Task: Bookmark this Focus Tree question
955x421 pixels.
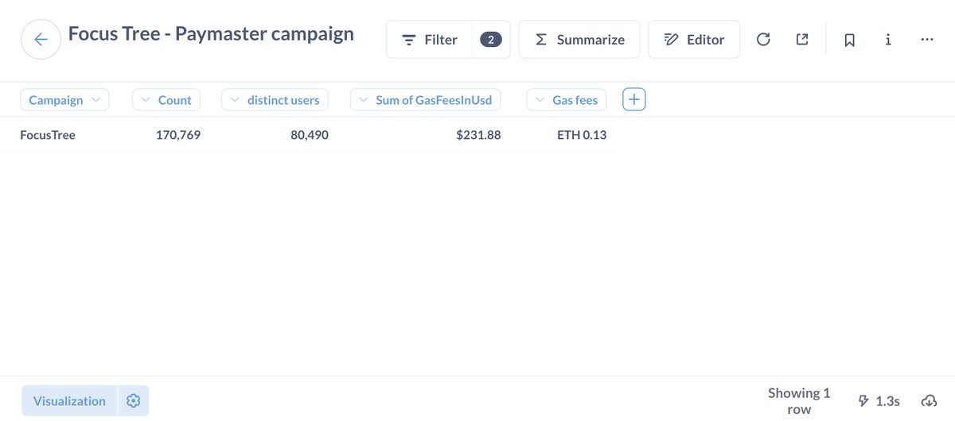Action: 849,40
